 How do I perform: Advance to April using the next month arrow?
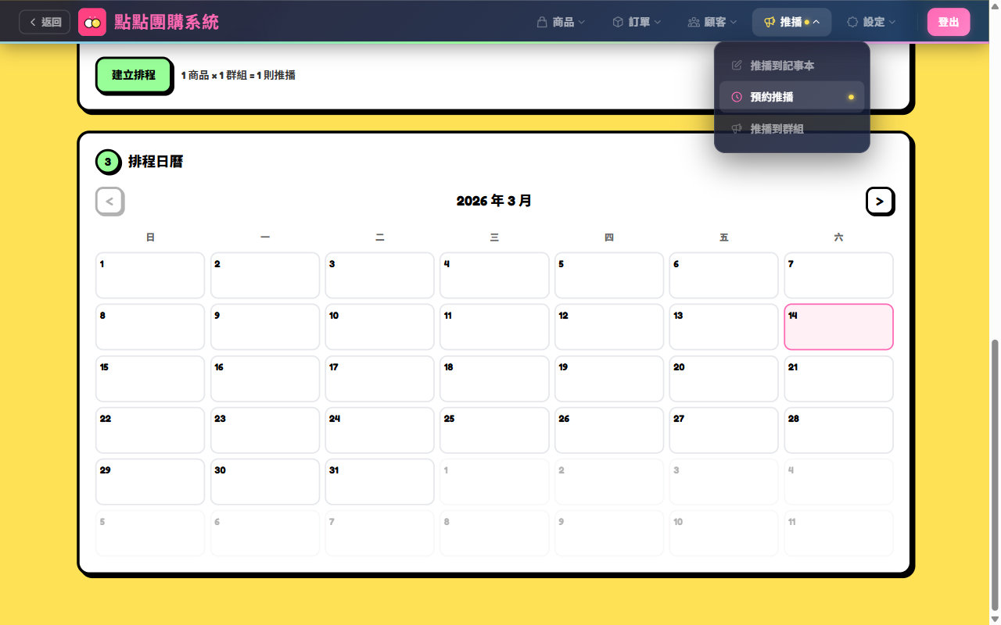[880, 201]
